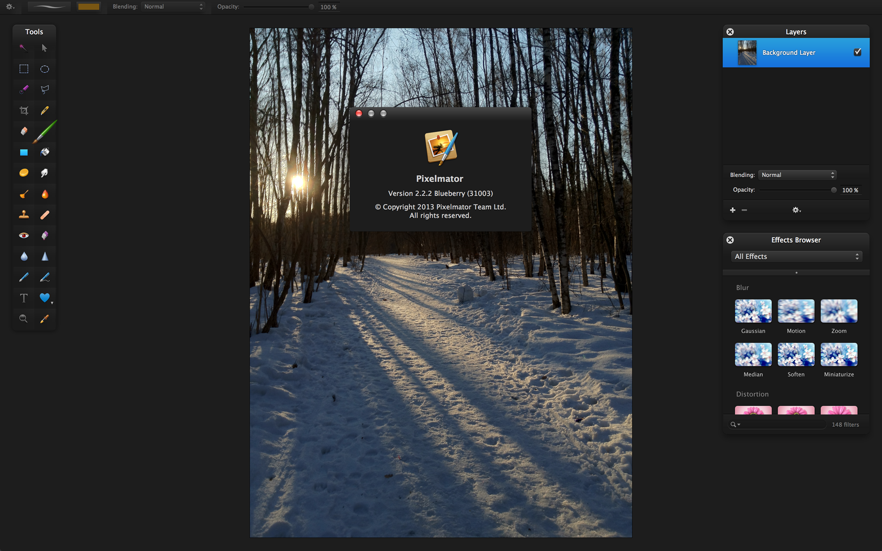
Task: Add a new layer with plus button
Action: (732, 210)
